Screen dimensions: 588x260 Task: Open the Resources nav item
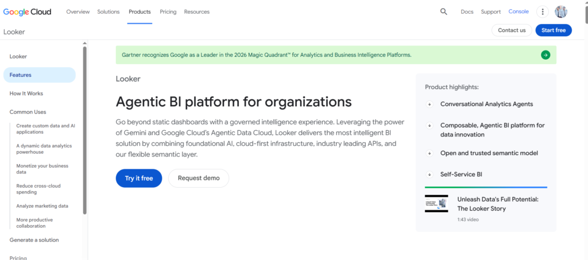[x=197, y=11]
